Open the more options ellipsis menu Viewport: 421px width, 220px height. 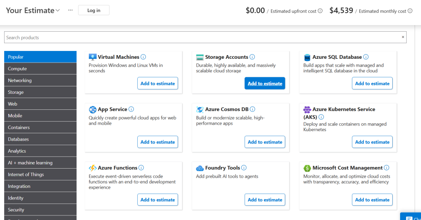[x=70, y=10]
